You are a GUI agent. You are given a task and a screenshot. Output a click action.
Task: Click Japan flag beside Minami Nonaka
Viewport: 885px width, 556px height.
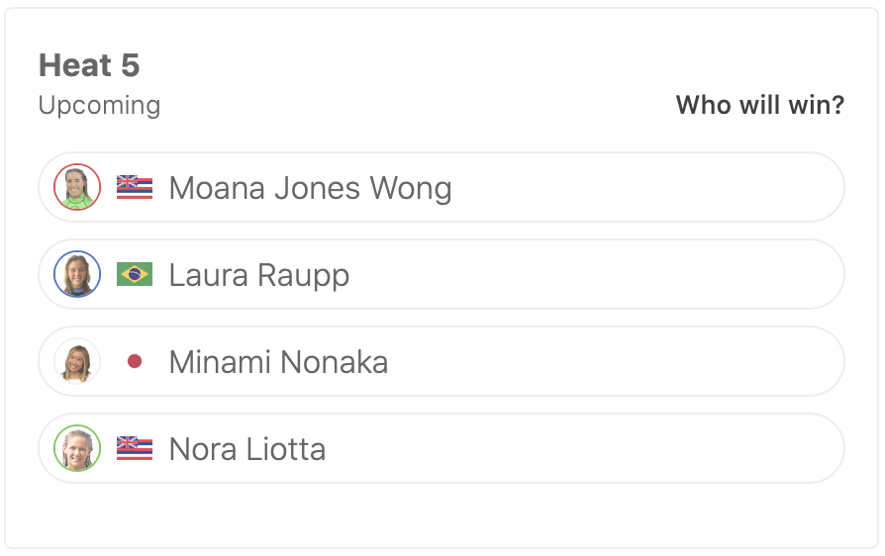[135, 362]
